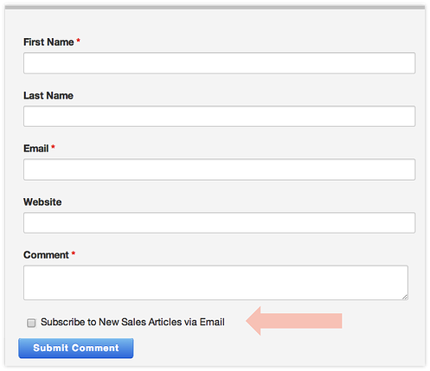The image size is (430, 371).
Task: Click the red asterisk next to Comment
Action: point(74,253)
